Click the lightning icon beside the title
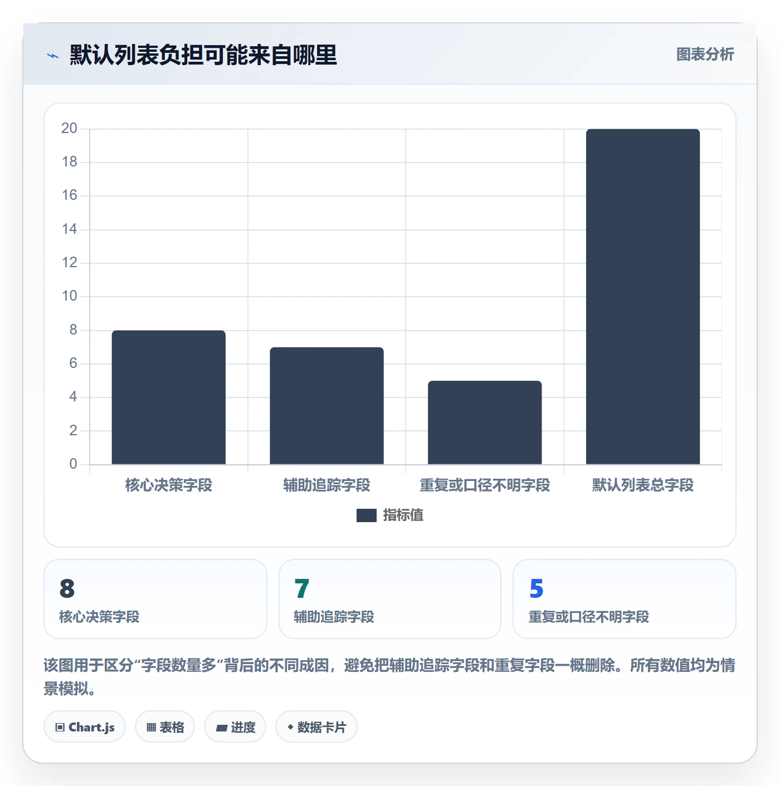The image size is (780, 786). [53, 56]
